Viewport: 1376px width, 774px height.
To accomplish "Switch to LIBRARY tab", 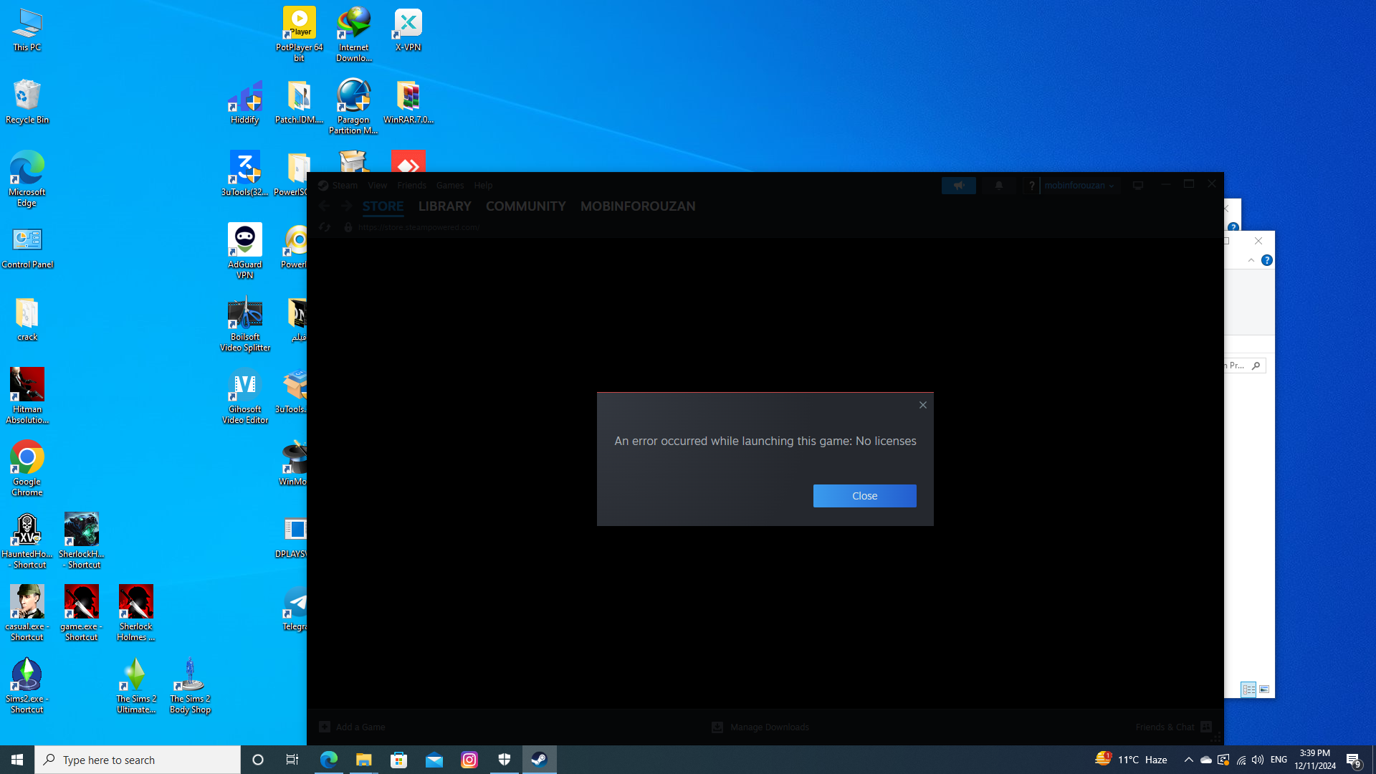I will tap(444, 206).
